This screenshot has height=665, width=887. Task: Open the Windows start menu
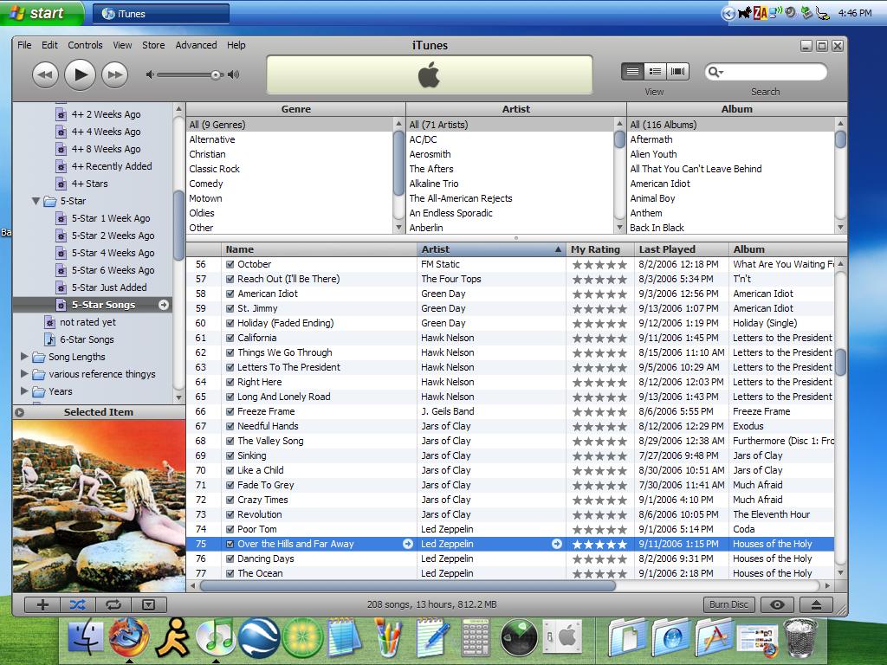42,13
